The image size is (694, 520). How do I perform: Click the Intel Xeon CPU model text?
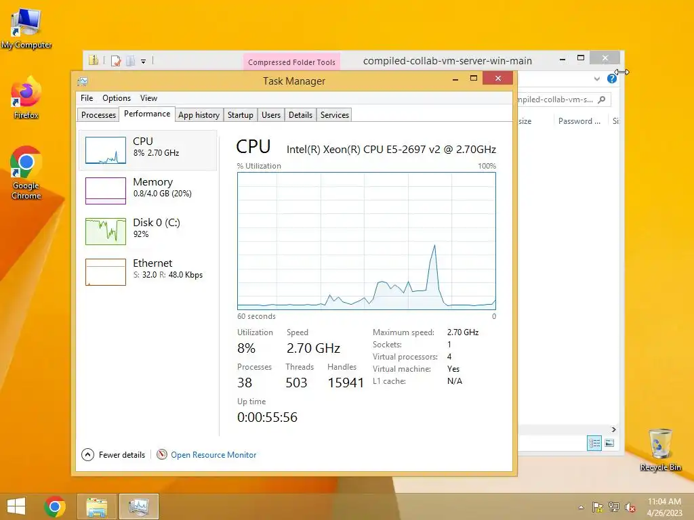[x=391, y=150]
